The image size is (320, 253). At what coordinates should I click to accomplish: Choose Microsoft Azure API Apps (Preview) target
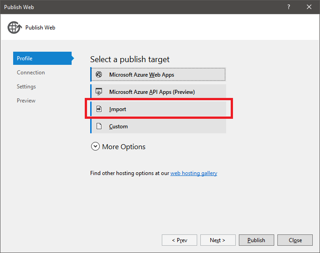coord(158,92)
